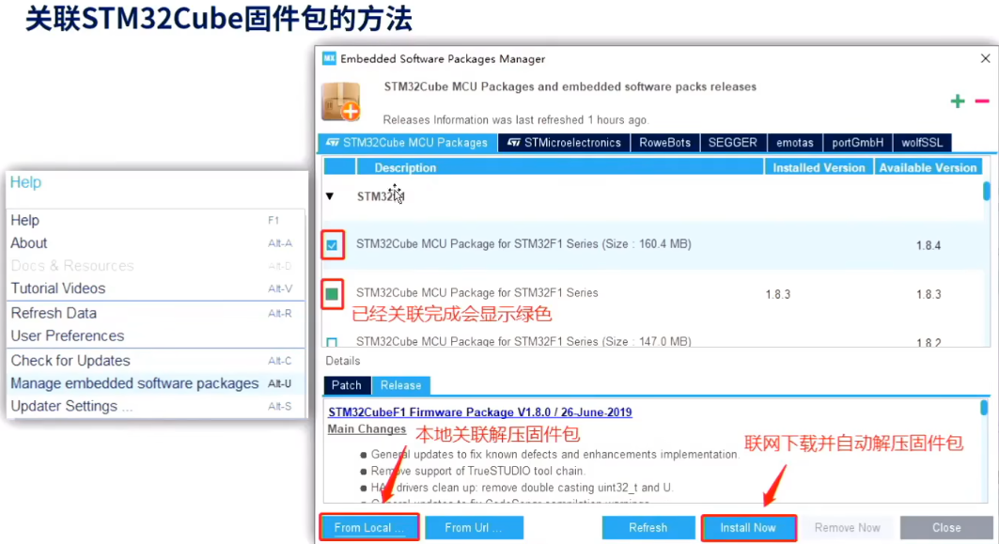
Task: Click the package list vertical scrollbar
Action: 986,191
